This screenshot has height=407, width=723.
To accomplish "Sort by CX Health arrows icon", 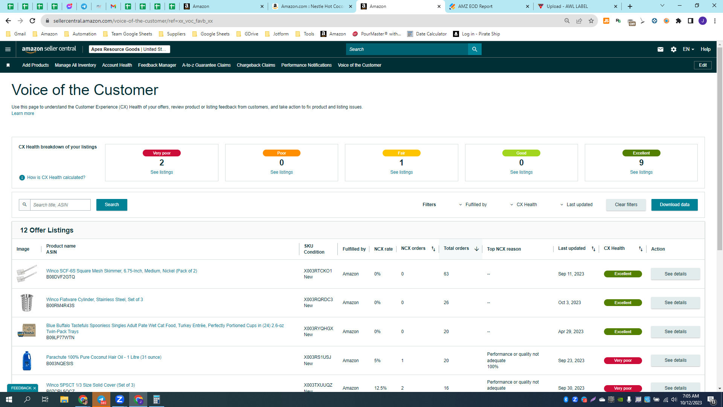I will click(x=641, y=249).
